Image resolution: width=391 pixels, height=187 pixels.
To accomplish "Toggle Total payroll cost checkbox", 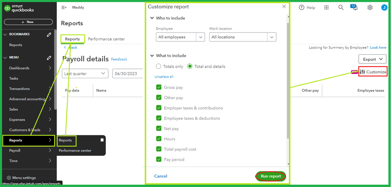I will (159, 149).
